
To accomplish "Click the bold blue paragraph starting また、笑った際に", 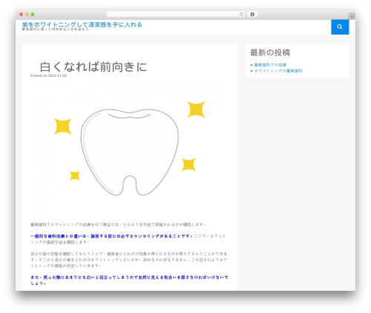I will point(129,280).
